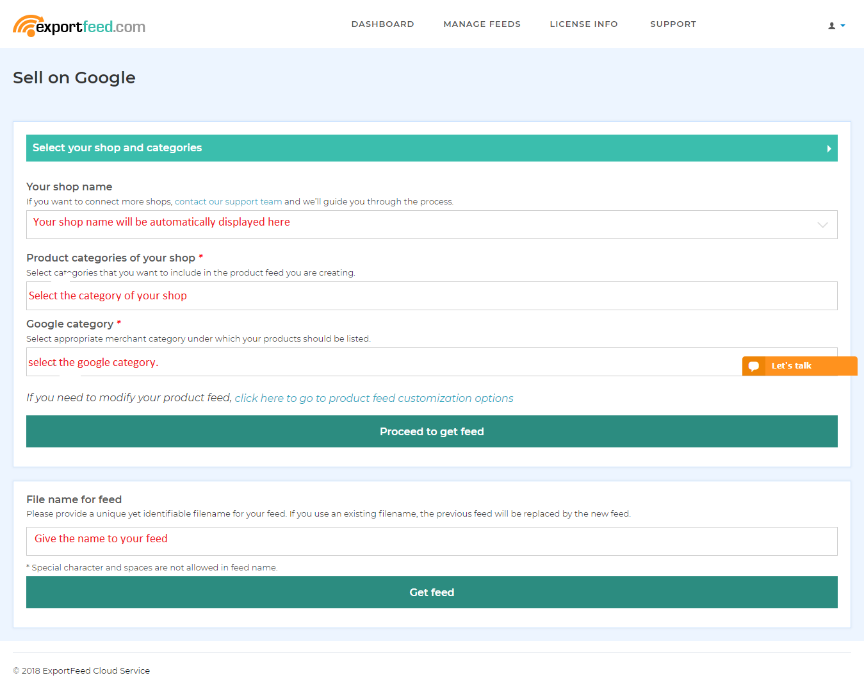
Task: Click the contact our support team link
Action: coord(228,201)
